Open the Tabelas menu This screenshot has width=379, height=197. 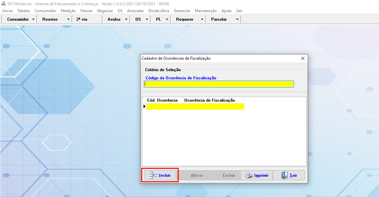pos(24,11)
